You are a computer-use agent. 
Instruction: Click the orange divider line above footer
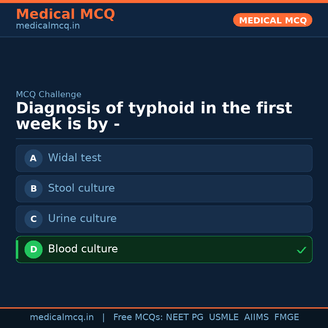pyautogui.click(x=164, y=307)
